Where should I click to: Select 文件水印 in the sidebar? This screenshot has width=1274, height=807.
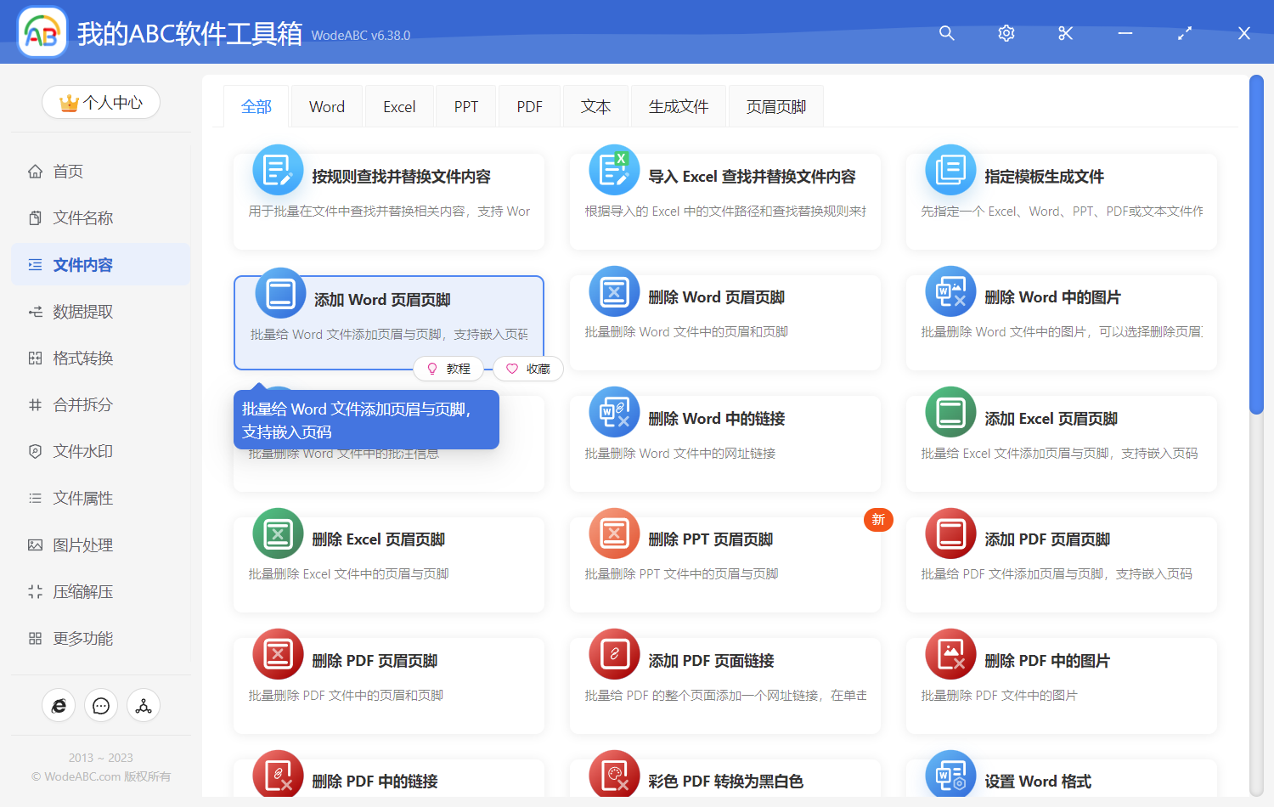(82, 452)
